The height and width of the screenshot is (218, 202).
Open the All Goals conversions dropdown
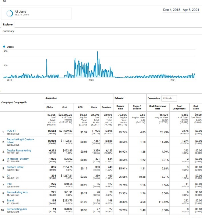pos(169,98)
